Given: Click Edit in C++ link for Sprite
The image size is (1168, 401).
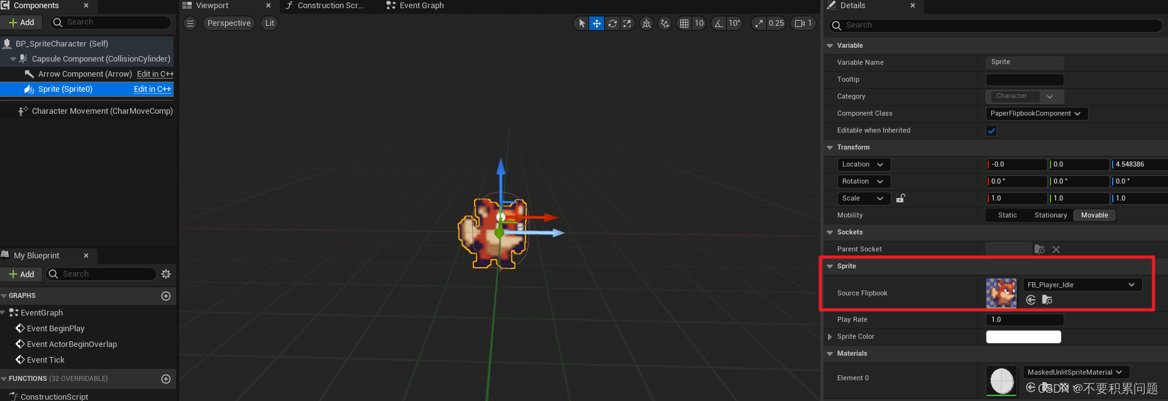Looking at the screenshot, I should (x=152, y=89).
